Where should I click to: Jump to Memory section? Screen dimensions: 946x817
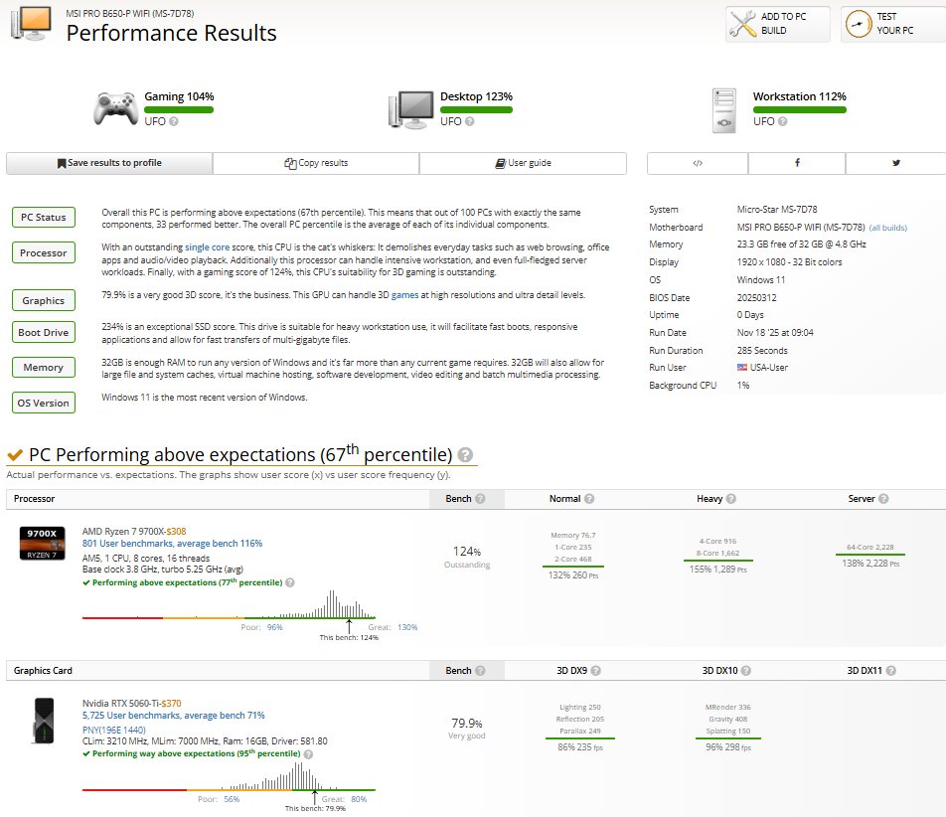coord(44,368)
